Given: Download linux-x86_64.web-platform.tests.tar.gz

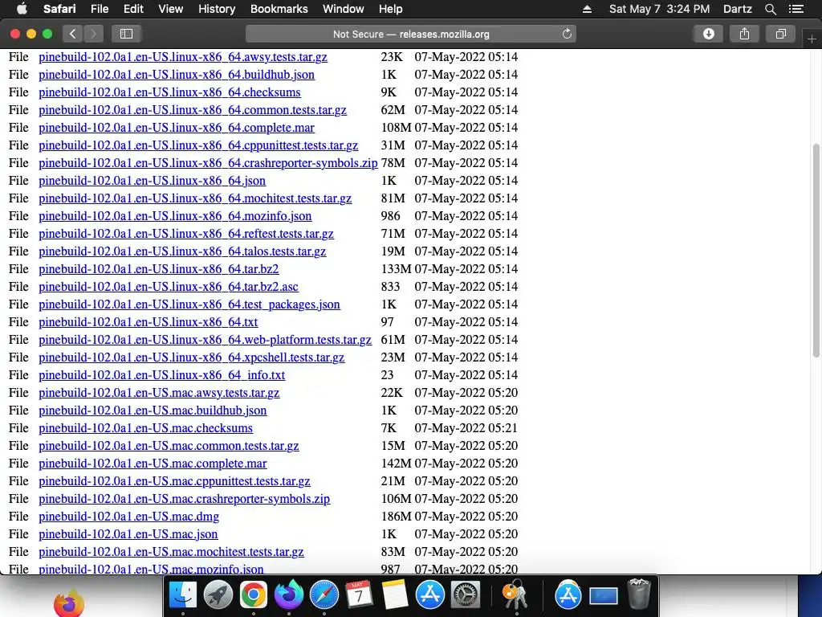Looking at the screenshot, I should pos(205,340).
